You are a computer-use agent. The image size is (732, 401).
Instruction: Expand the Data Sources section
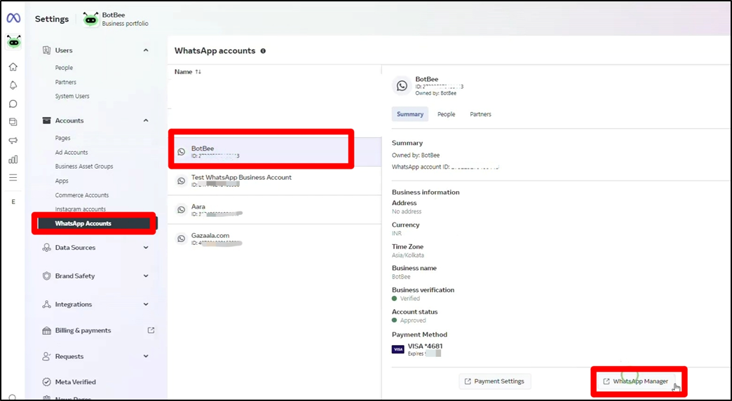[146, 248]
